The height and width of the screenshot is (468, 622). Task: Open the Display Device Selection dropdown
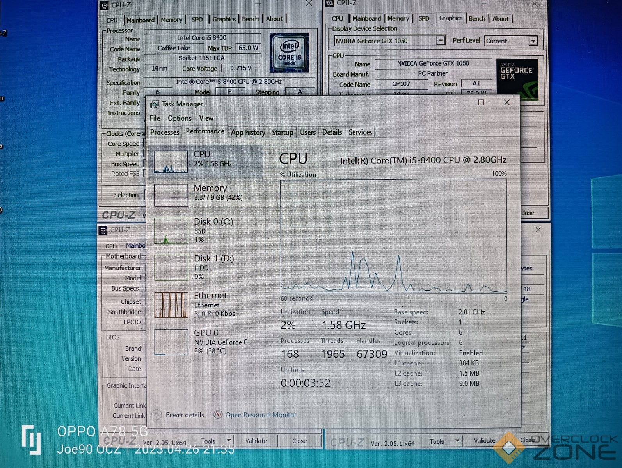click(441, 41)
